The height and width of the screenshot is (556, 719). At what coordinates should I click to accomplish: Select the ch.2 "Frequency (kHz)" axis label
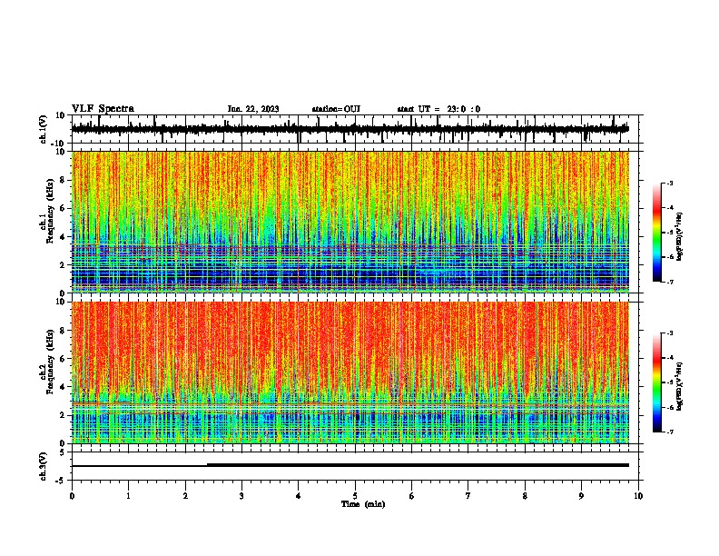(x=50, y=362)
